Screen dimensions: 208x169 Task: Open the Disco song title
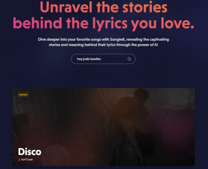[x=30, y=152]
